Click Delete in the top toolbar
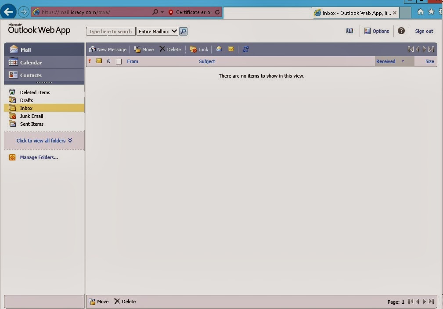Viewport: 443px width, 309px height. point(170,50)
